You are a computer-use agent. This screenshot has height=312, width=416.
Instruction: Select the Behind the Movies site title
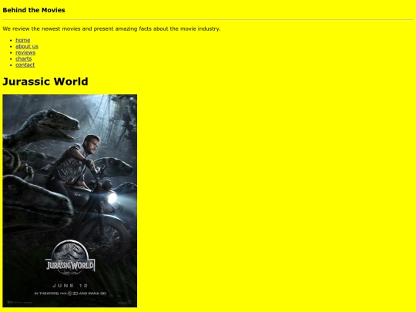tap(34, 10)
